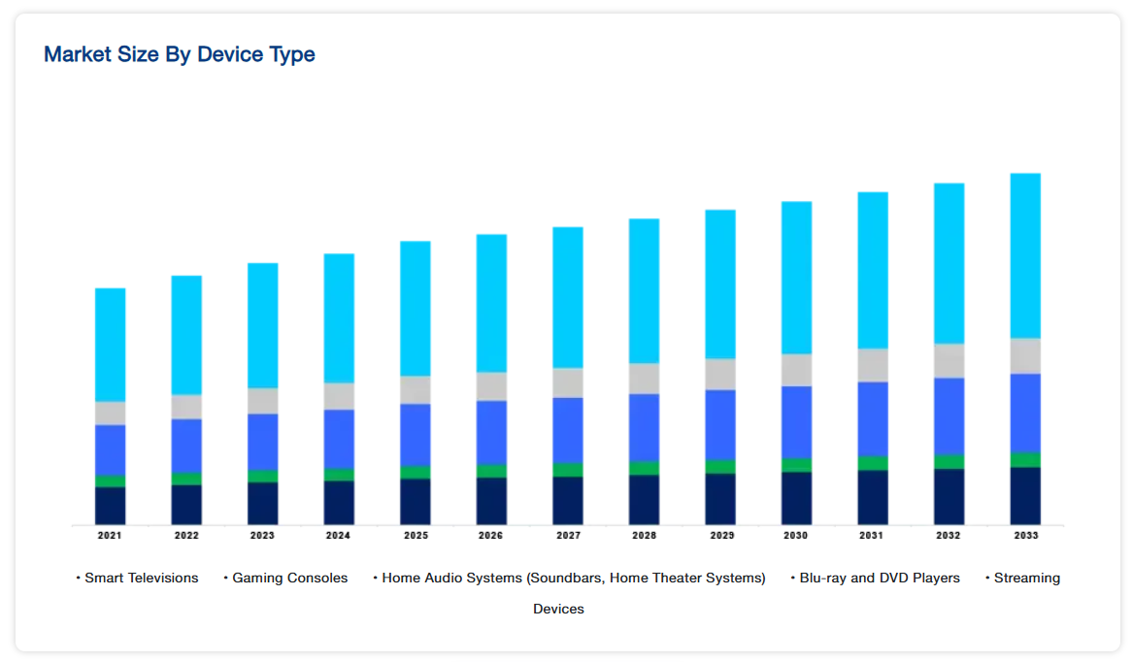
Task: Click the Market Size By Device Type title
Action: (179, 54)
